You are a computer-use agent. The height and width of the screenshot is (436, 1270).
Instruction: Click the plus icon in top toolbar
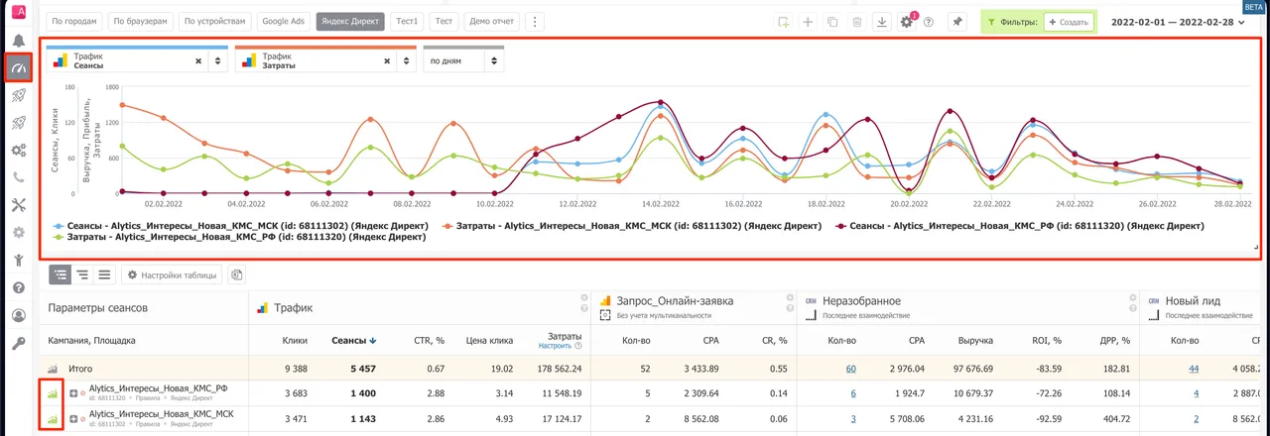point(808,22)
